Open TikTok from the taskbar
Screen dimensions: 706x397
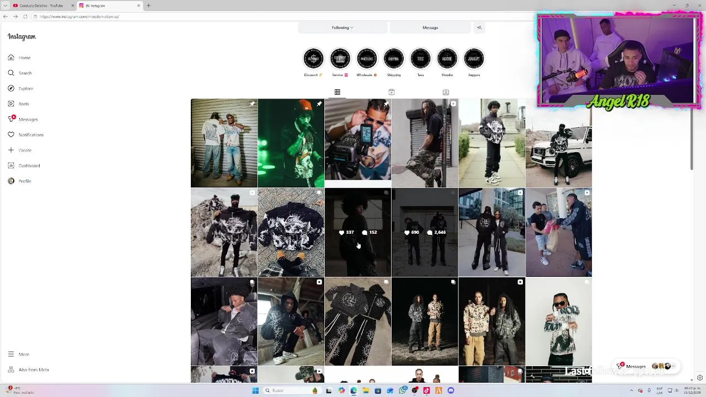(426, 390)
